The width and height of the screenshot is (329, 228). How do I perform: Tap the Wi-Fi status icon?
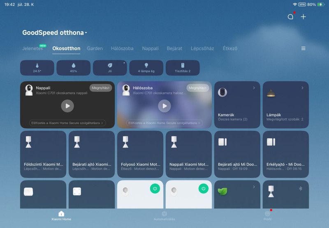click(x=295, y=5)
